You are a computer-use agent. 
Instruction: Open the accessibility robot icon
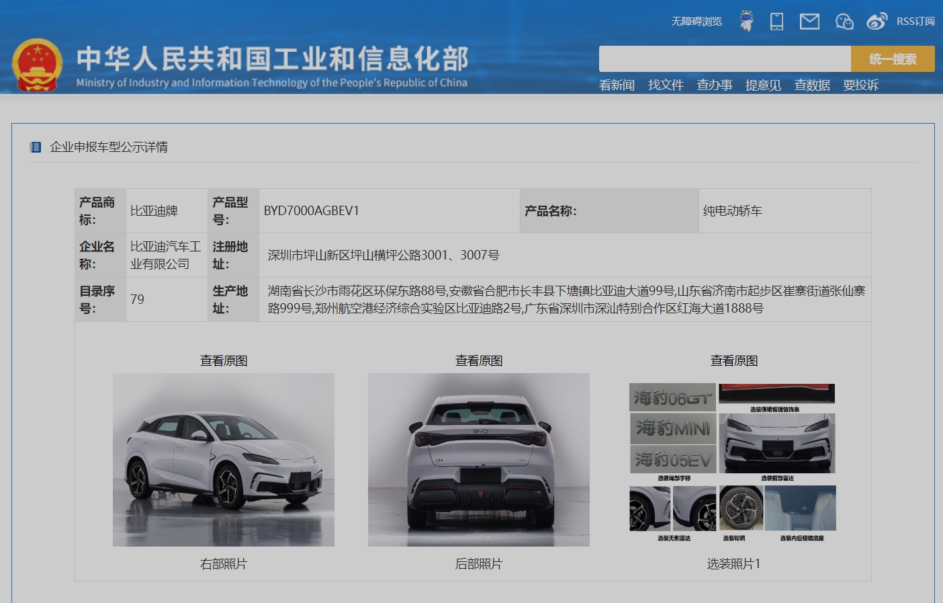coord(746,21)
